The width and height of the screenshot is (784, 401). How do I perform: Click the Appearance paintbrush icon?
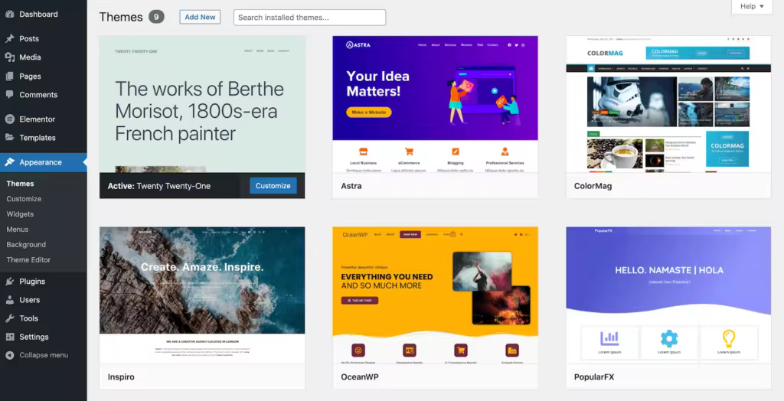coord(9,162)
